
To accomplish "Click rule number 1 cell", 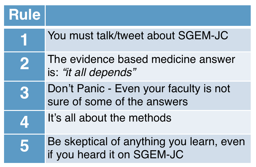I will (x=24, y=40).
